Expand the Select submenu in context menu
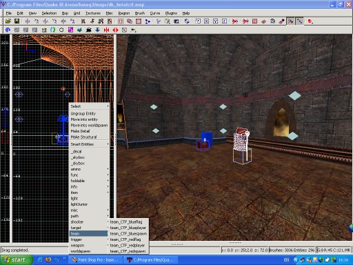 coord(89,106)
